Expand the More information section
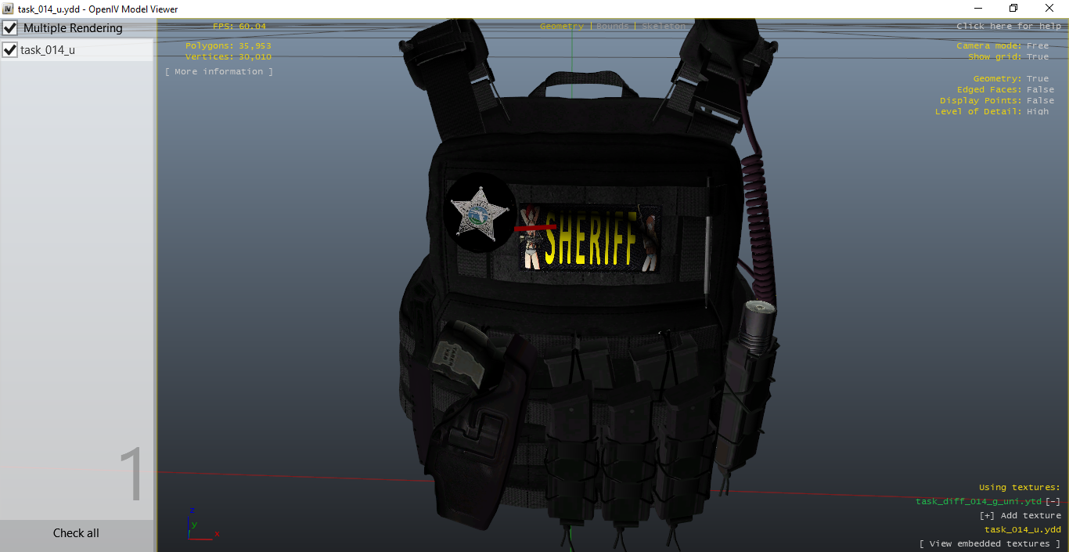The width and height of the screenshot is (1069, 552). click(219, 71)
